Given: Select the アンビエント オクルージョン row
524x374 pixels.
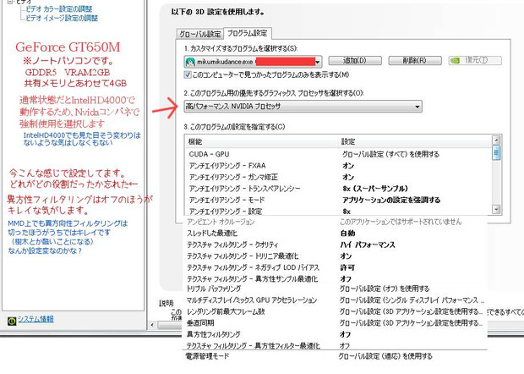Looking at the screenshot, I should [336, 222].
